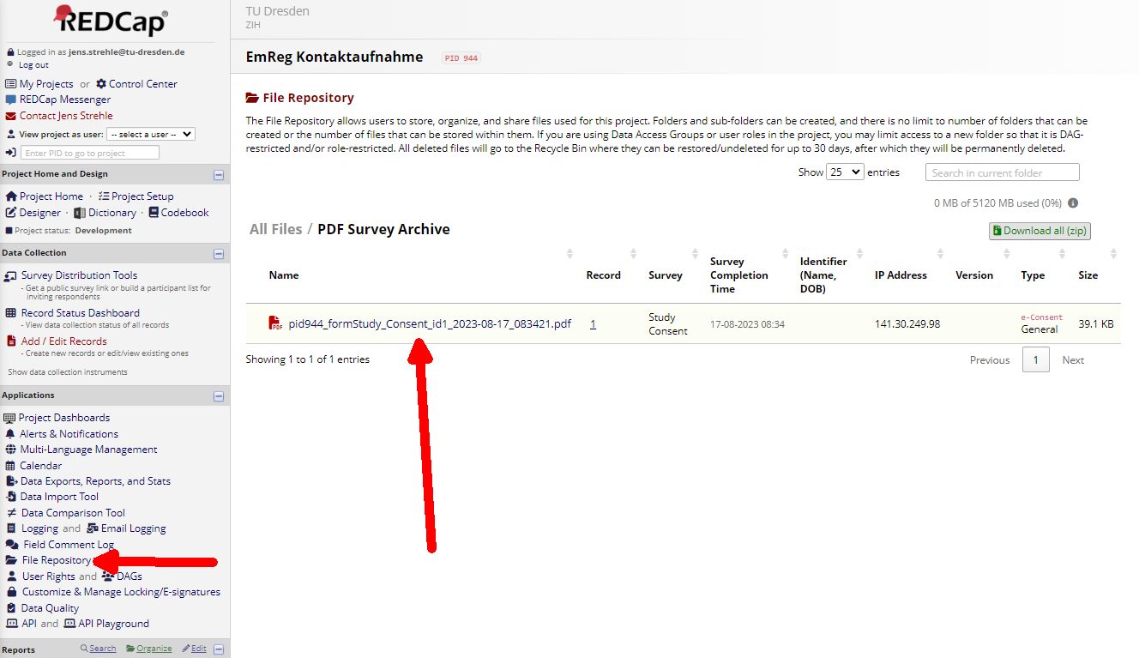This screenshot has width=1139, height=658.
Task: Click the Alerts & Notifications bell icon
Action: pyautogui.click(x=11, y=434)
